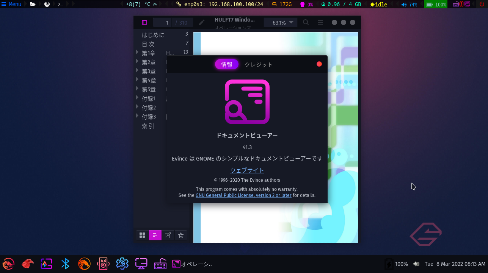Open bookmarks star panel in sidebar
The image size is (488, 273).
point(181,235)
